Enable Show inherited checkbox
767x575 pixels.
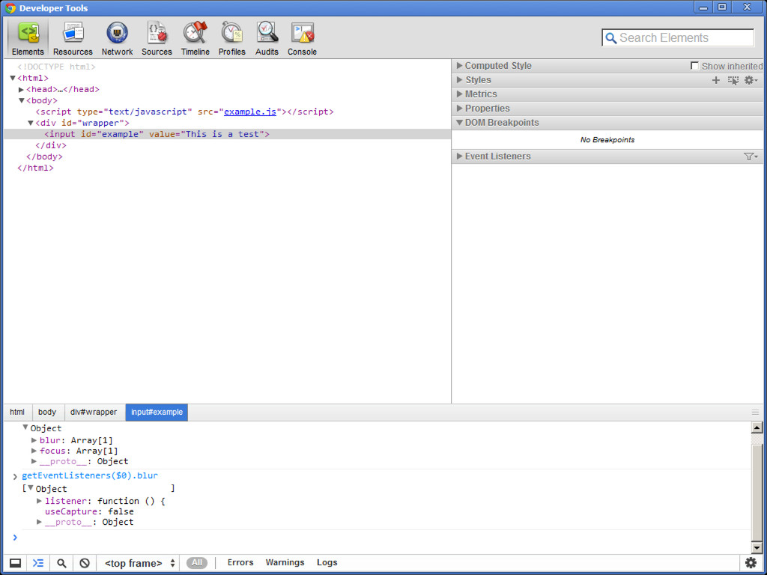(x=694, y=66)
